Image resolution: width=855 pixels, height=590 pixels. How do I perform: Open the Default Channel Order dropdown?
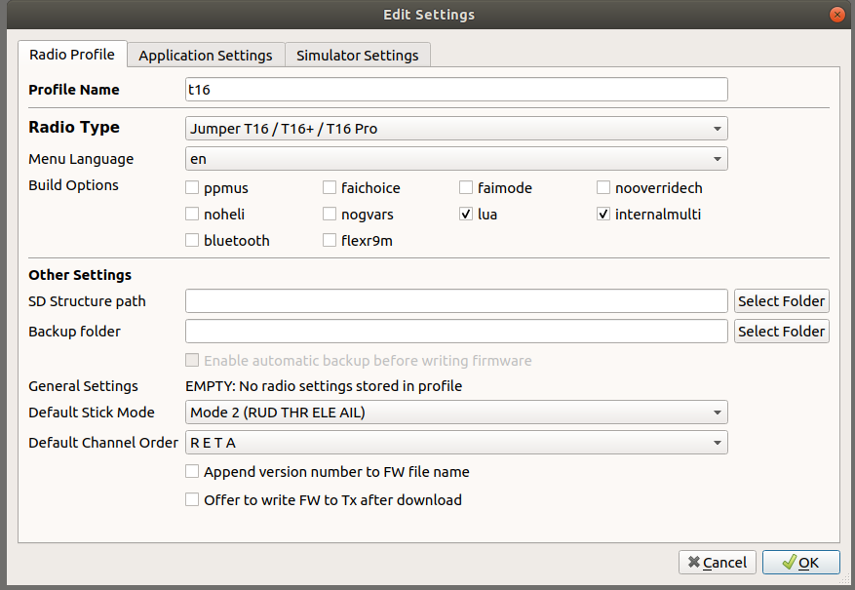[x=455, y=442]
